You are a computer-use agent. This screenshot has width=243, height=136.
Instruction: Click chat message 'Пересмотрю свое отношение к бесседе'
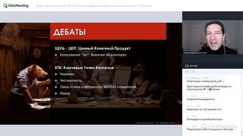(210, 129)
